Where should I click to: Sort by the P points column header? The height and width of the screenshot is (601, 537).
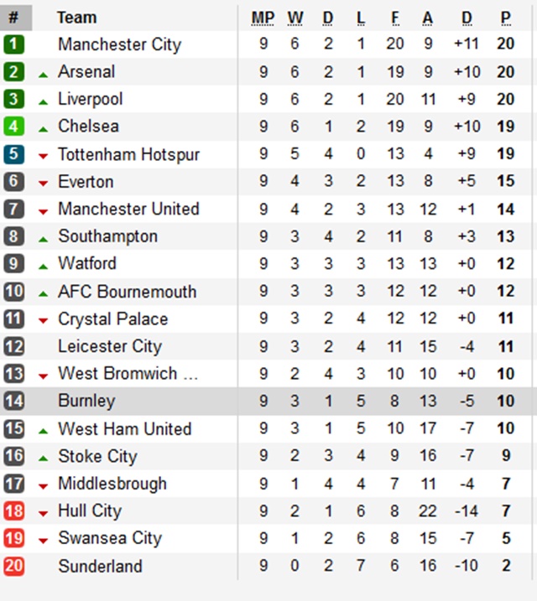tap(506, 18)
